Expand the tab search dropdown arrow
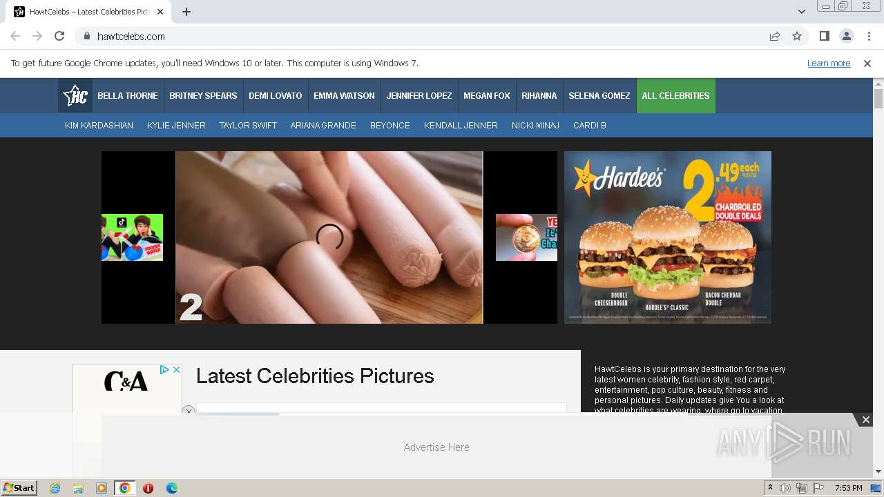884x497 pixels. [801, 12]
